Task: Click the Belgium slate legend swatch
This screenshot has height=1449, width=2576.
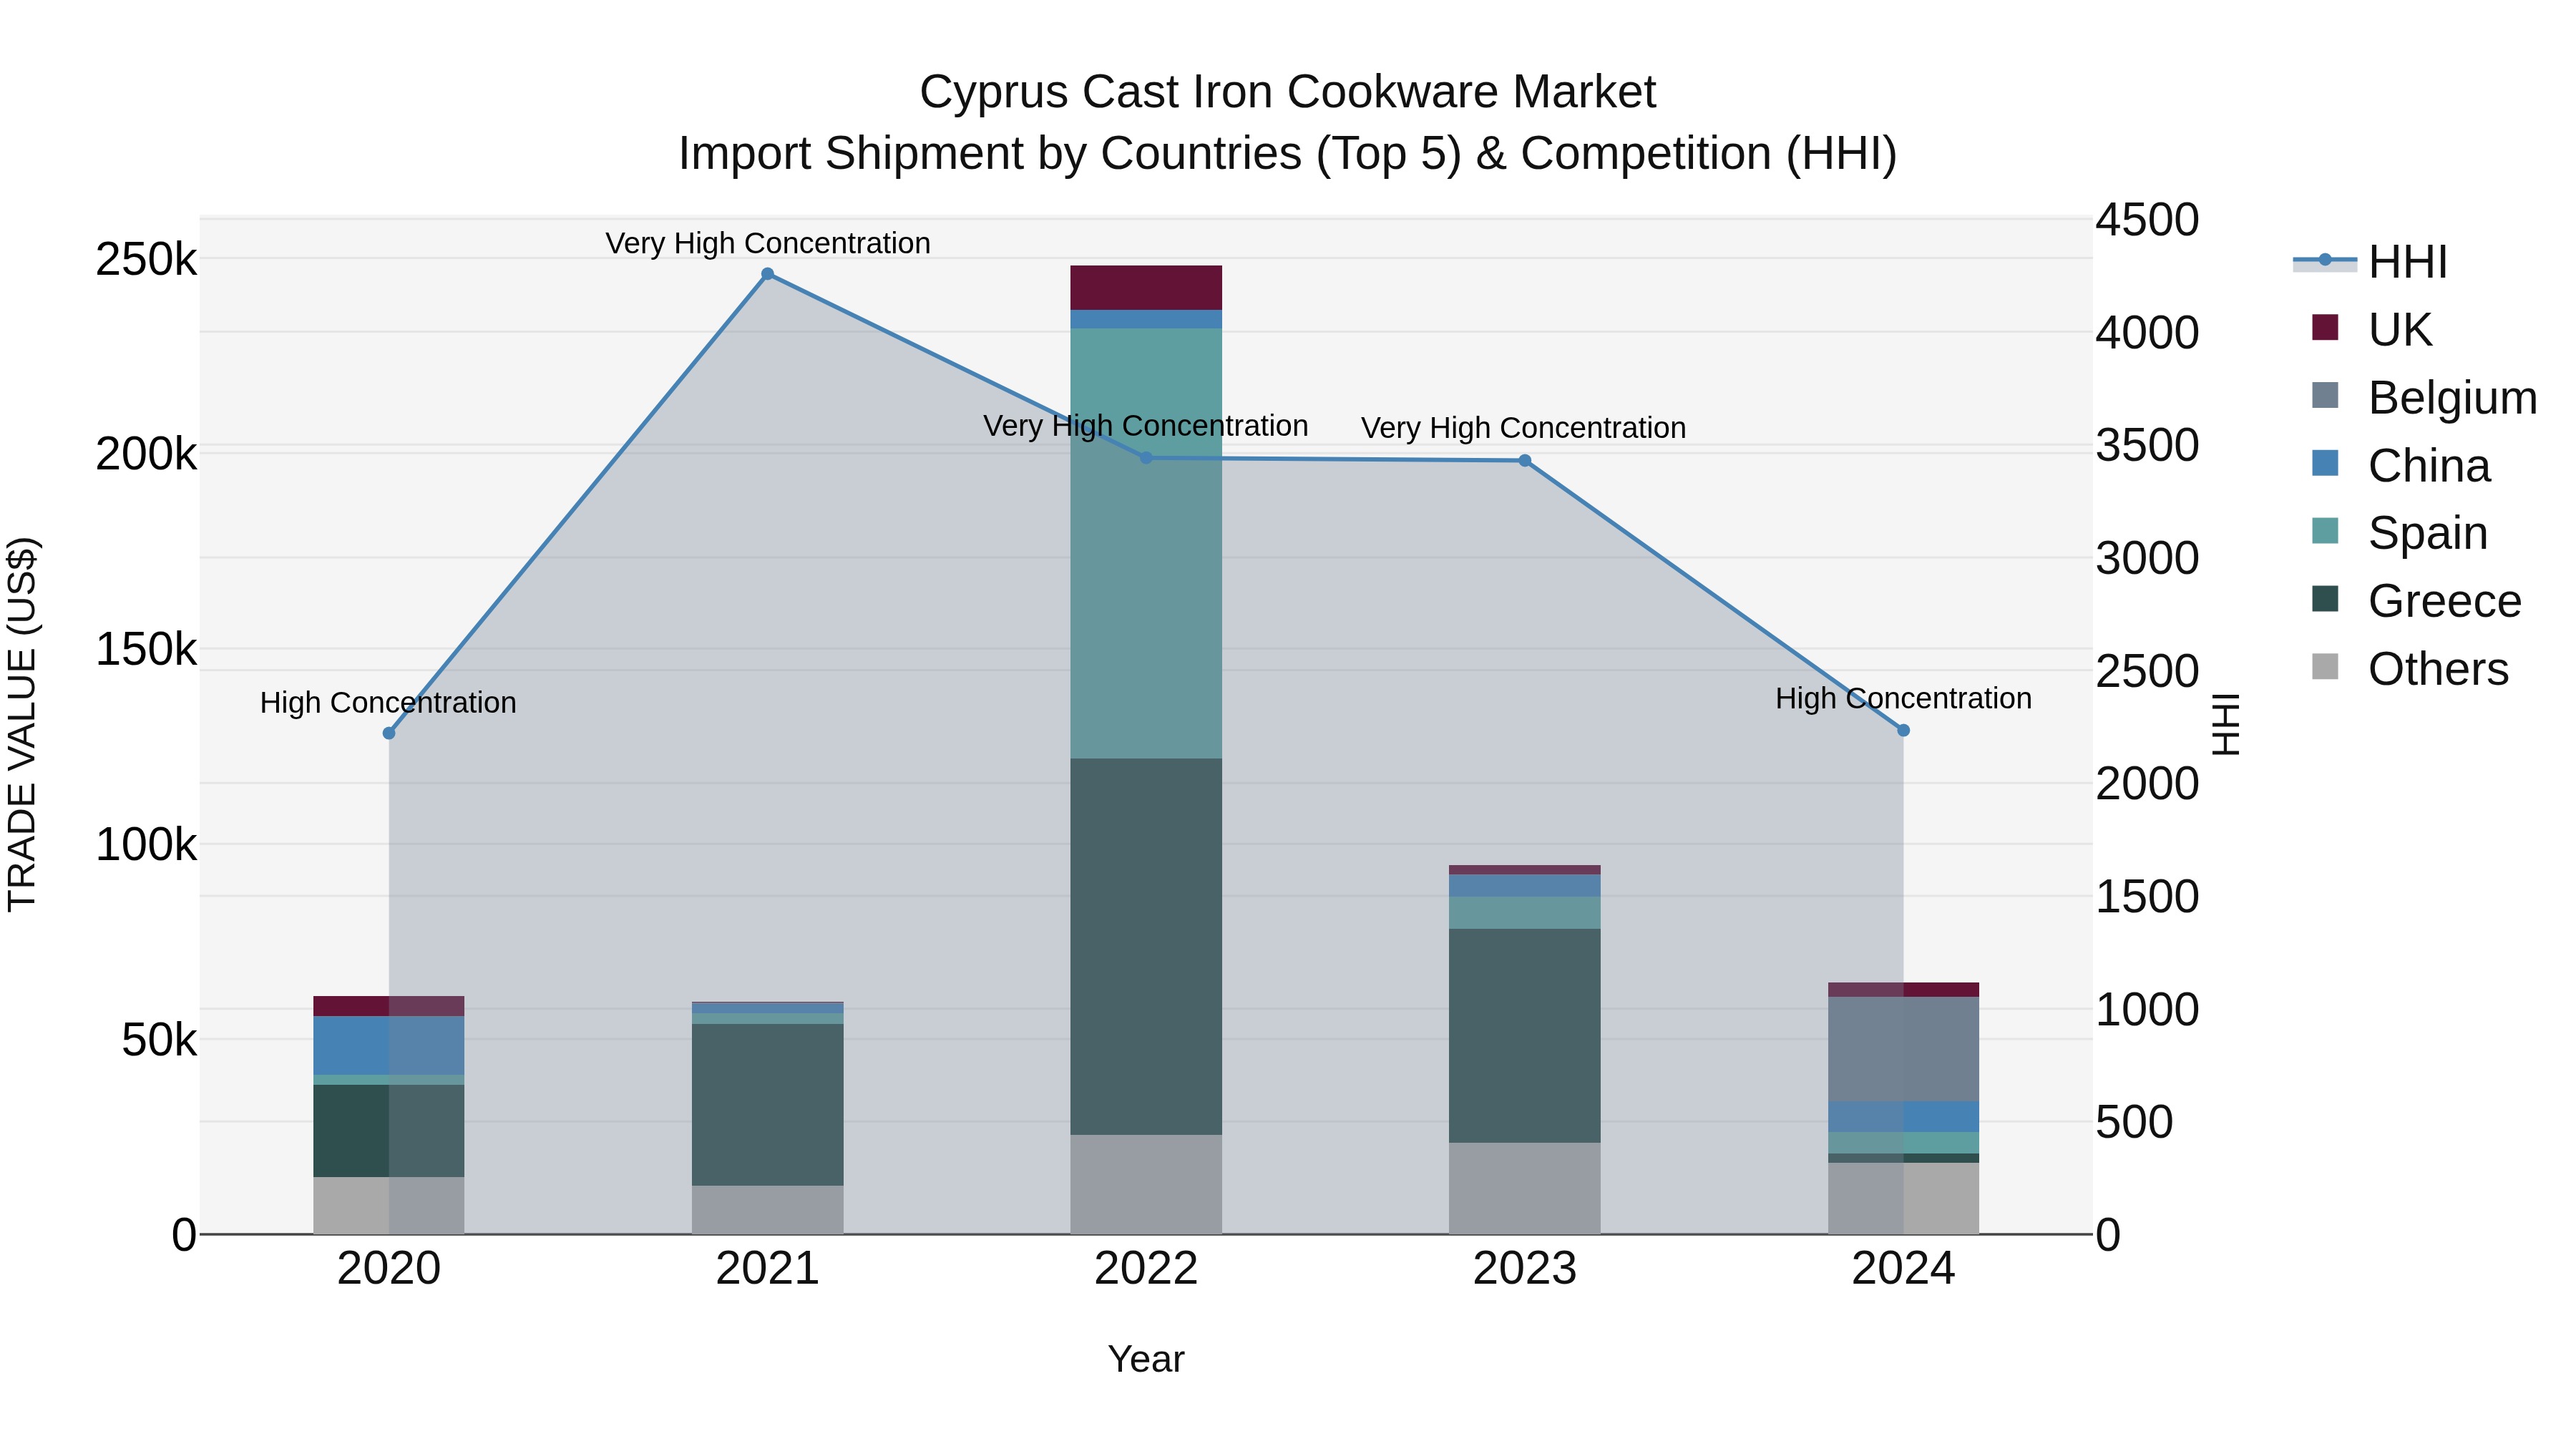Action: pos(2325,395)
